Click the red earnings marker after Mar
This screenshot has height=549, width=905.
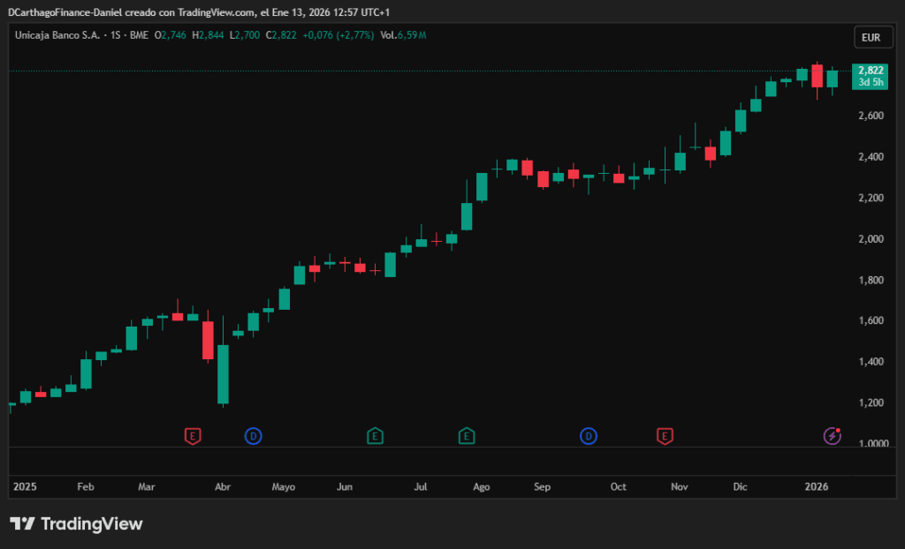click(193, 435)
